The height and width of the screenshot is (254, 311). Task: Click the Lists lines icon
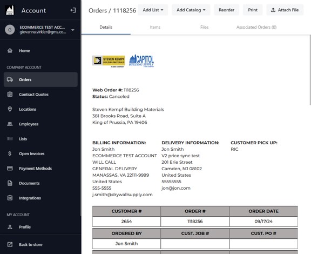tap(10, 139)
